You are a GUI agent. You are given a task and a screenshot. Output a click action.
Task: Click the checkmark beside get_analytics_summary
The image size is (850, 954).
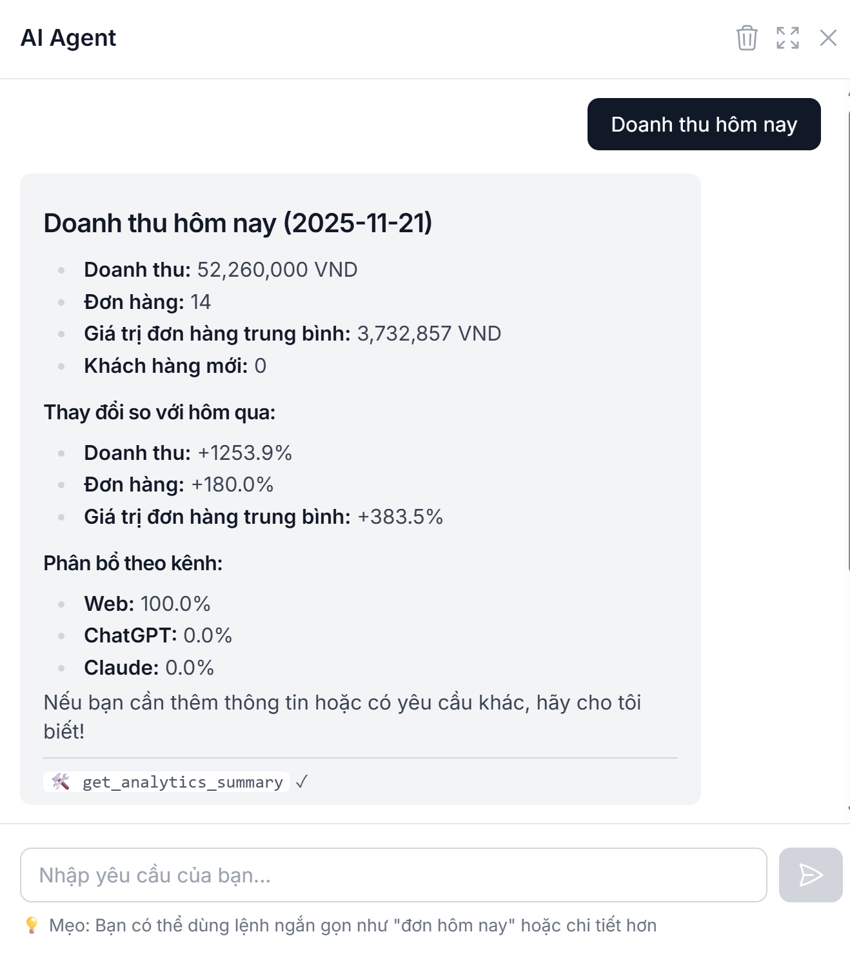pyautogui.click(x=301, y=782)
